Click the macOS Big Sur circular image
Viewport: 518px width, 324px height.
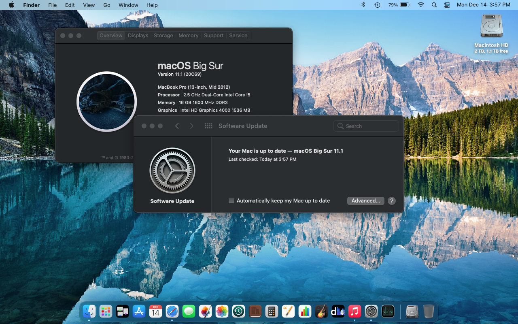[107, 102]
